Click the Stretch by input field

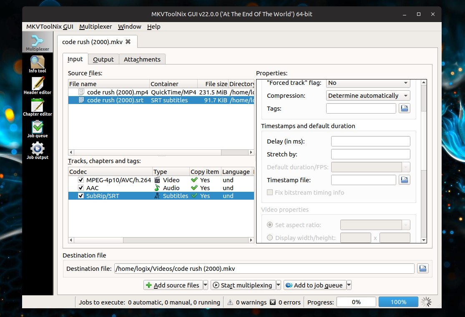click(371, 154)
